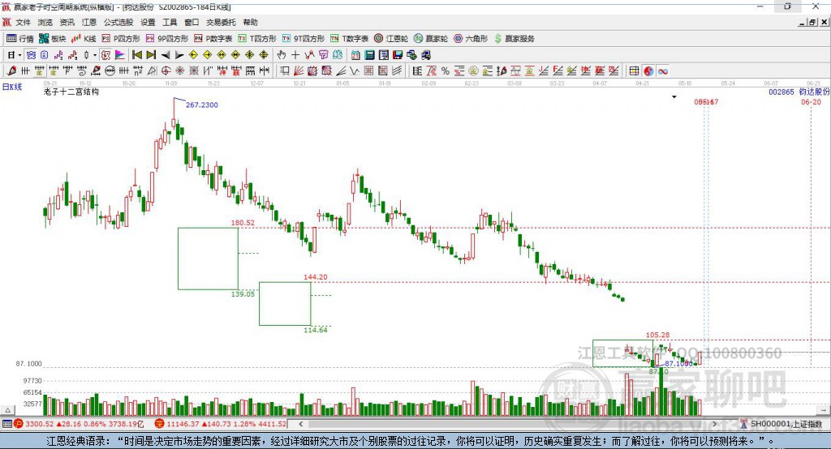Select the triangle ruler drawing tool
This screenshot has height=449, width=831.
pos(152,71)
